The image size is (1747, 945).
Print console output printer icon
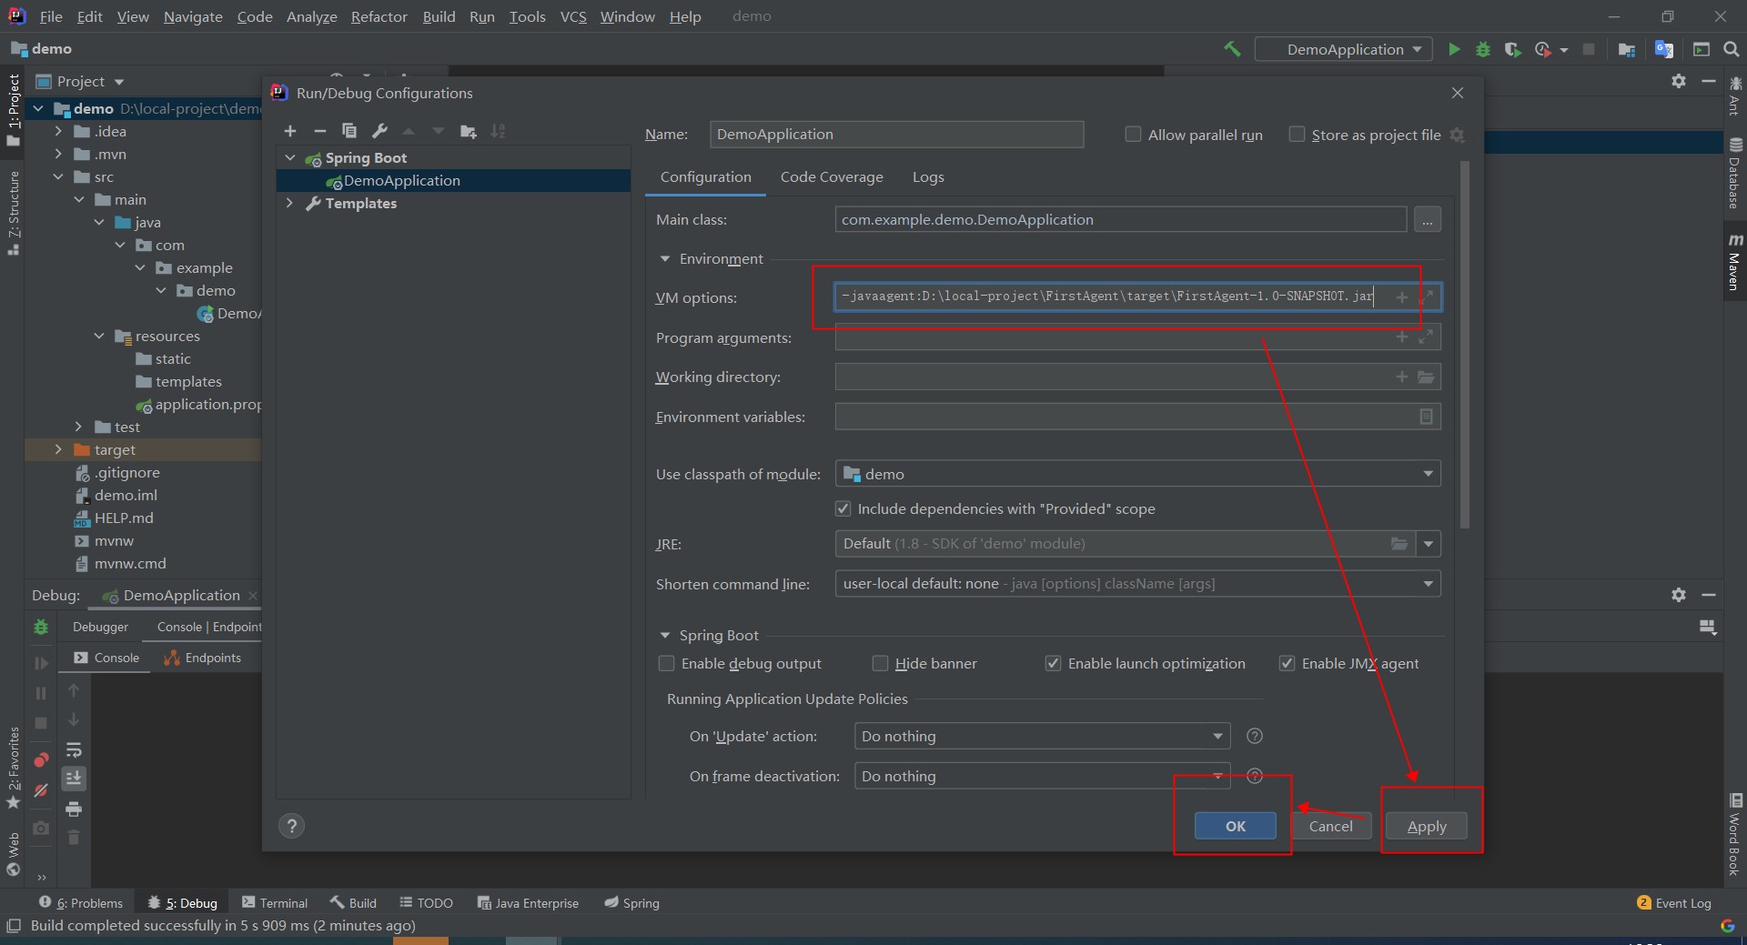pos(74,809)
